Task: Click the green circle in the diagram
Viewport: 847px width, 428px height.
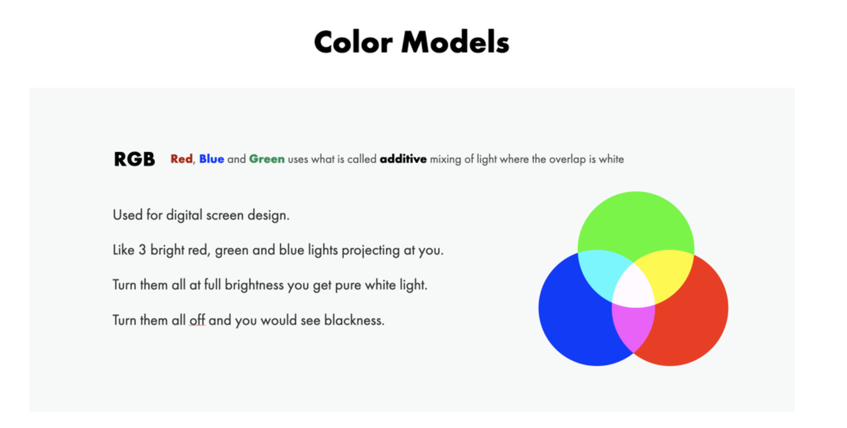Action: (x=635, y=220)
